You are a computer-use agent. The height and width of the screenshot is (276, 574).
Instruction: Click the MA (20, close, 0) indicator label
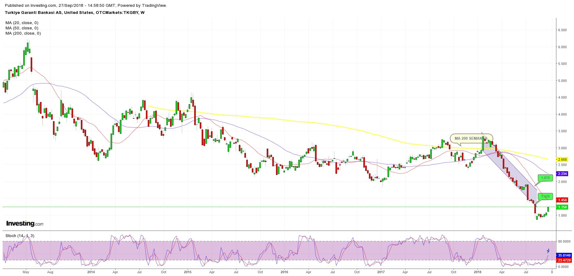(x=22, y=23)
